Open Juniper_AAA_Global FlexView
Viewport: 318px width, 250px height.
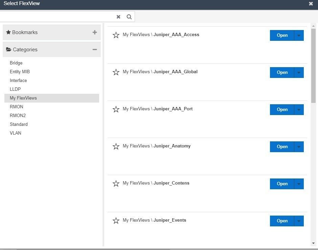tap(282, 73)
